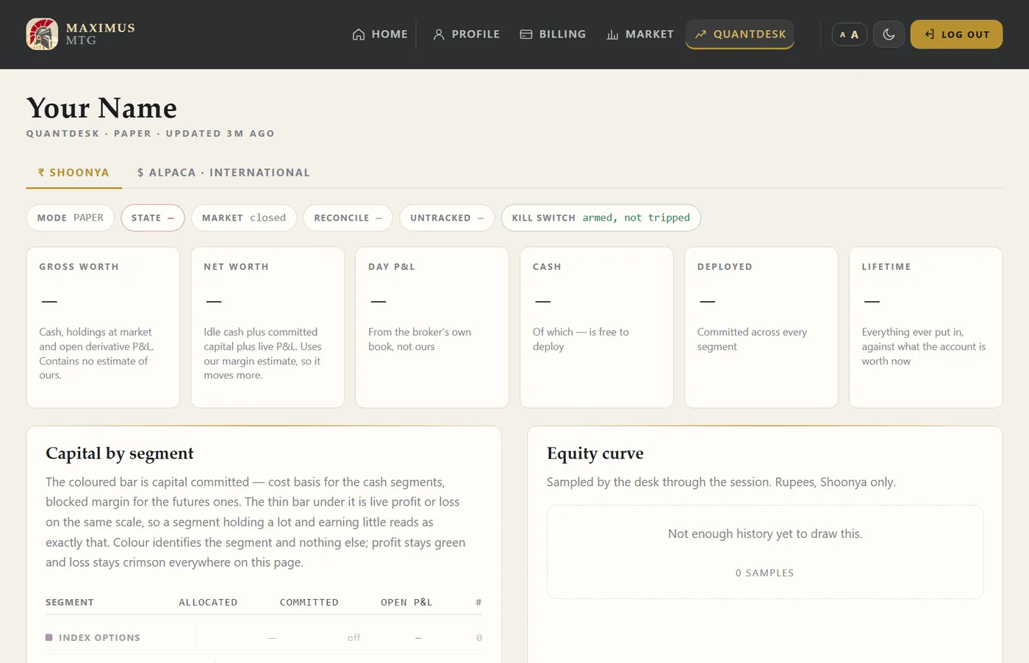
Task: Click the Maximus MTG helmet logo
Action: 42,34
